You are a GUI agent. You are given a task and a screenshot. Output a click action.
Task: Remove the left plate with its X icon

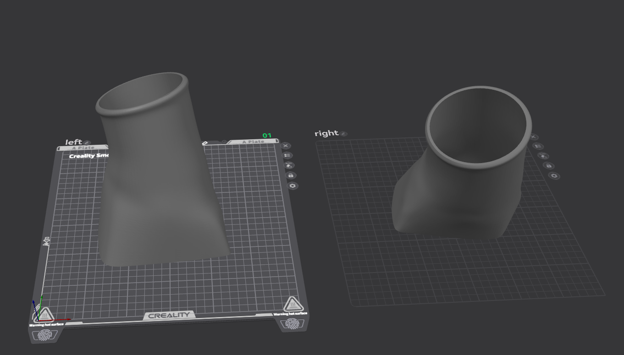(x=286, y=146)
